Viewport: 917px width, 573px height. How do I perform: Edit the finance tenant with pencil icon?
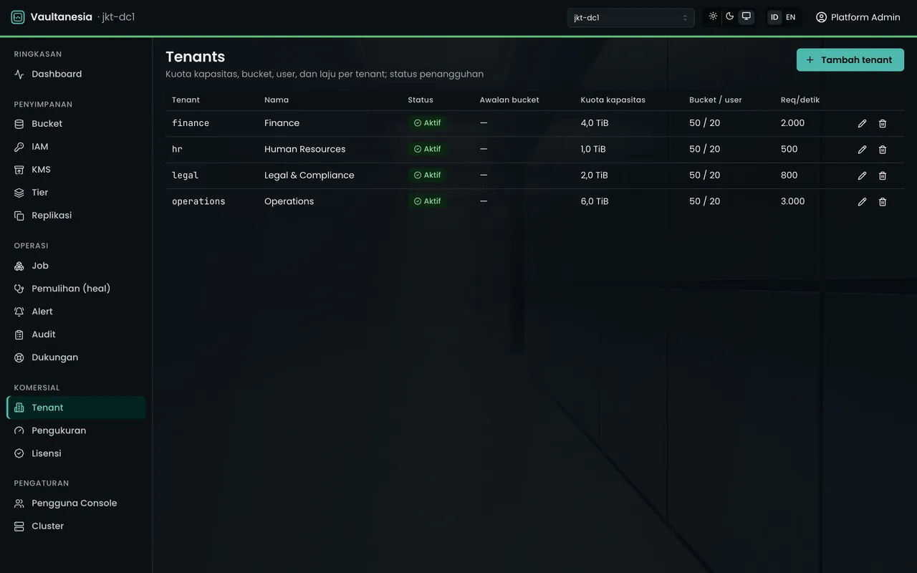(862, 123)
